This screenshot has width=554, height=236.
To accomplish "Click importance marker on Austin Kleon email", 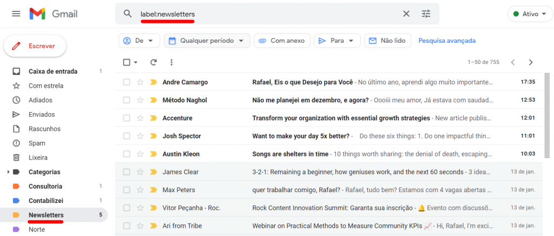I will 153,154.
